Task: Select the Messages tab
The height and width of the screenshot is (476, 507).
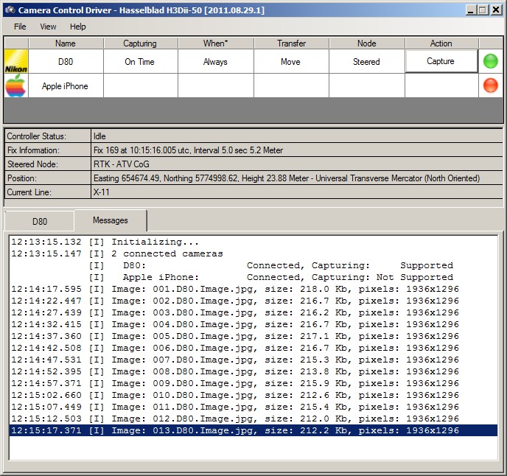Action: [x=110, y=220]
